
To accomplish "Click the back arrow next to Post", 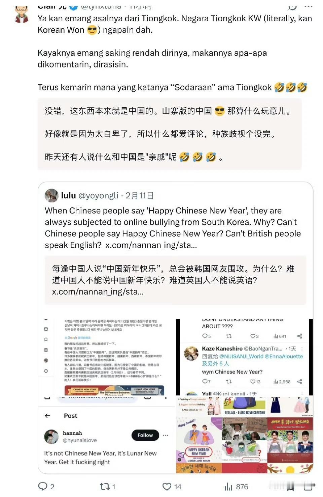I will click(47, 416).
